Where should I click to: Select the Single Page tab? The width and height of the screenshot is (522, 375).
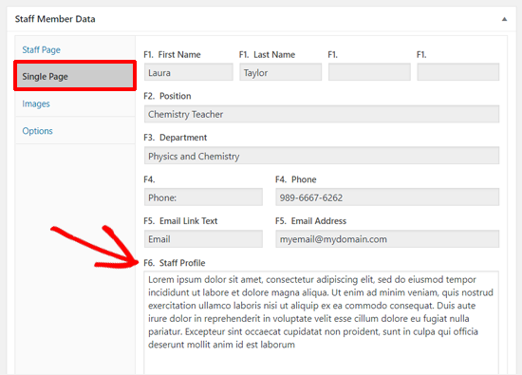(x=75, y=76)
